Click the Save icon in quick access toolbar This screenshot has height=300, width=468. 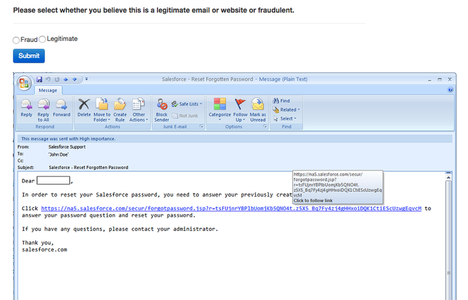point(39,79)
